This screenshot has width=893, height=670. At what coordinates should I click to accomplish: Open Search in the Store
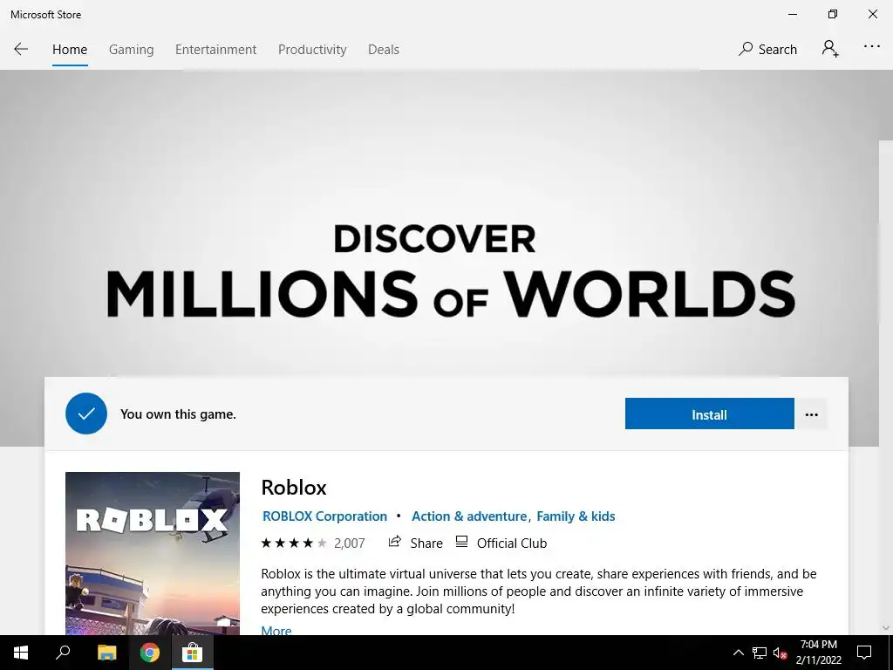coord(767,50)
